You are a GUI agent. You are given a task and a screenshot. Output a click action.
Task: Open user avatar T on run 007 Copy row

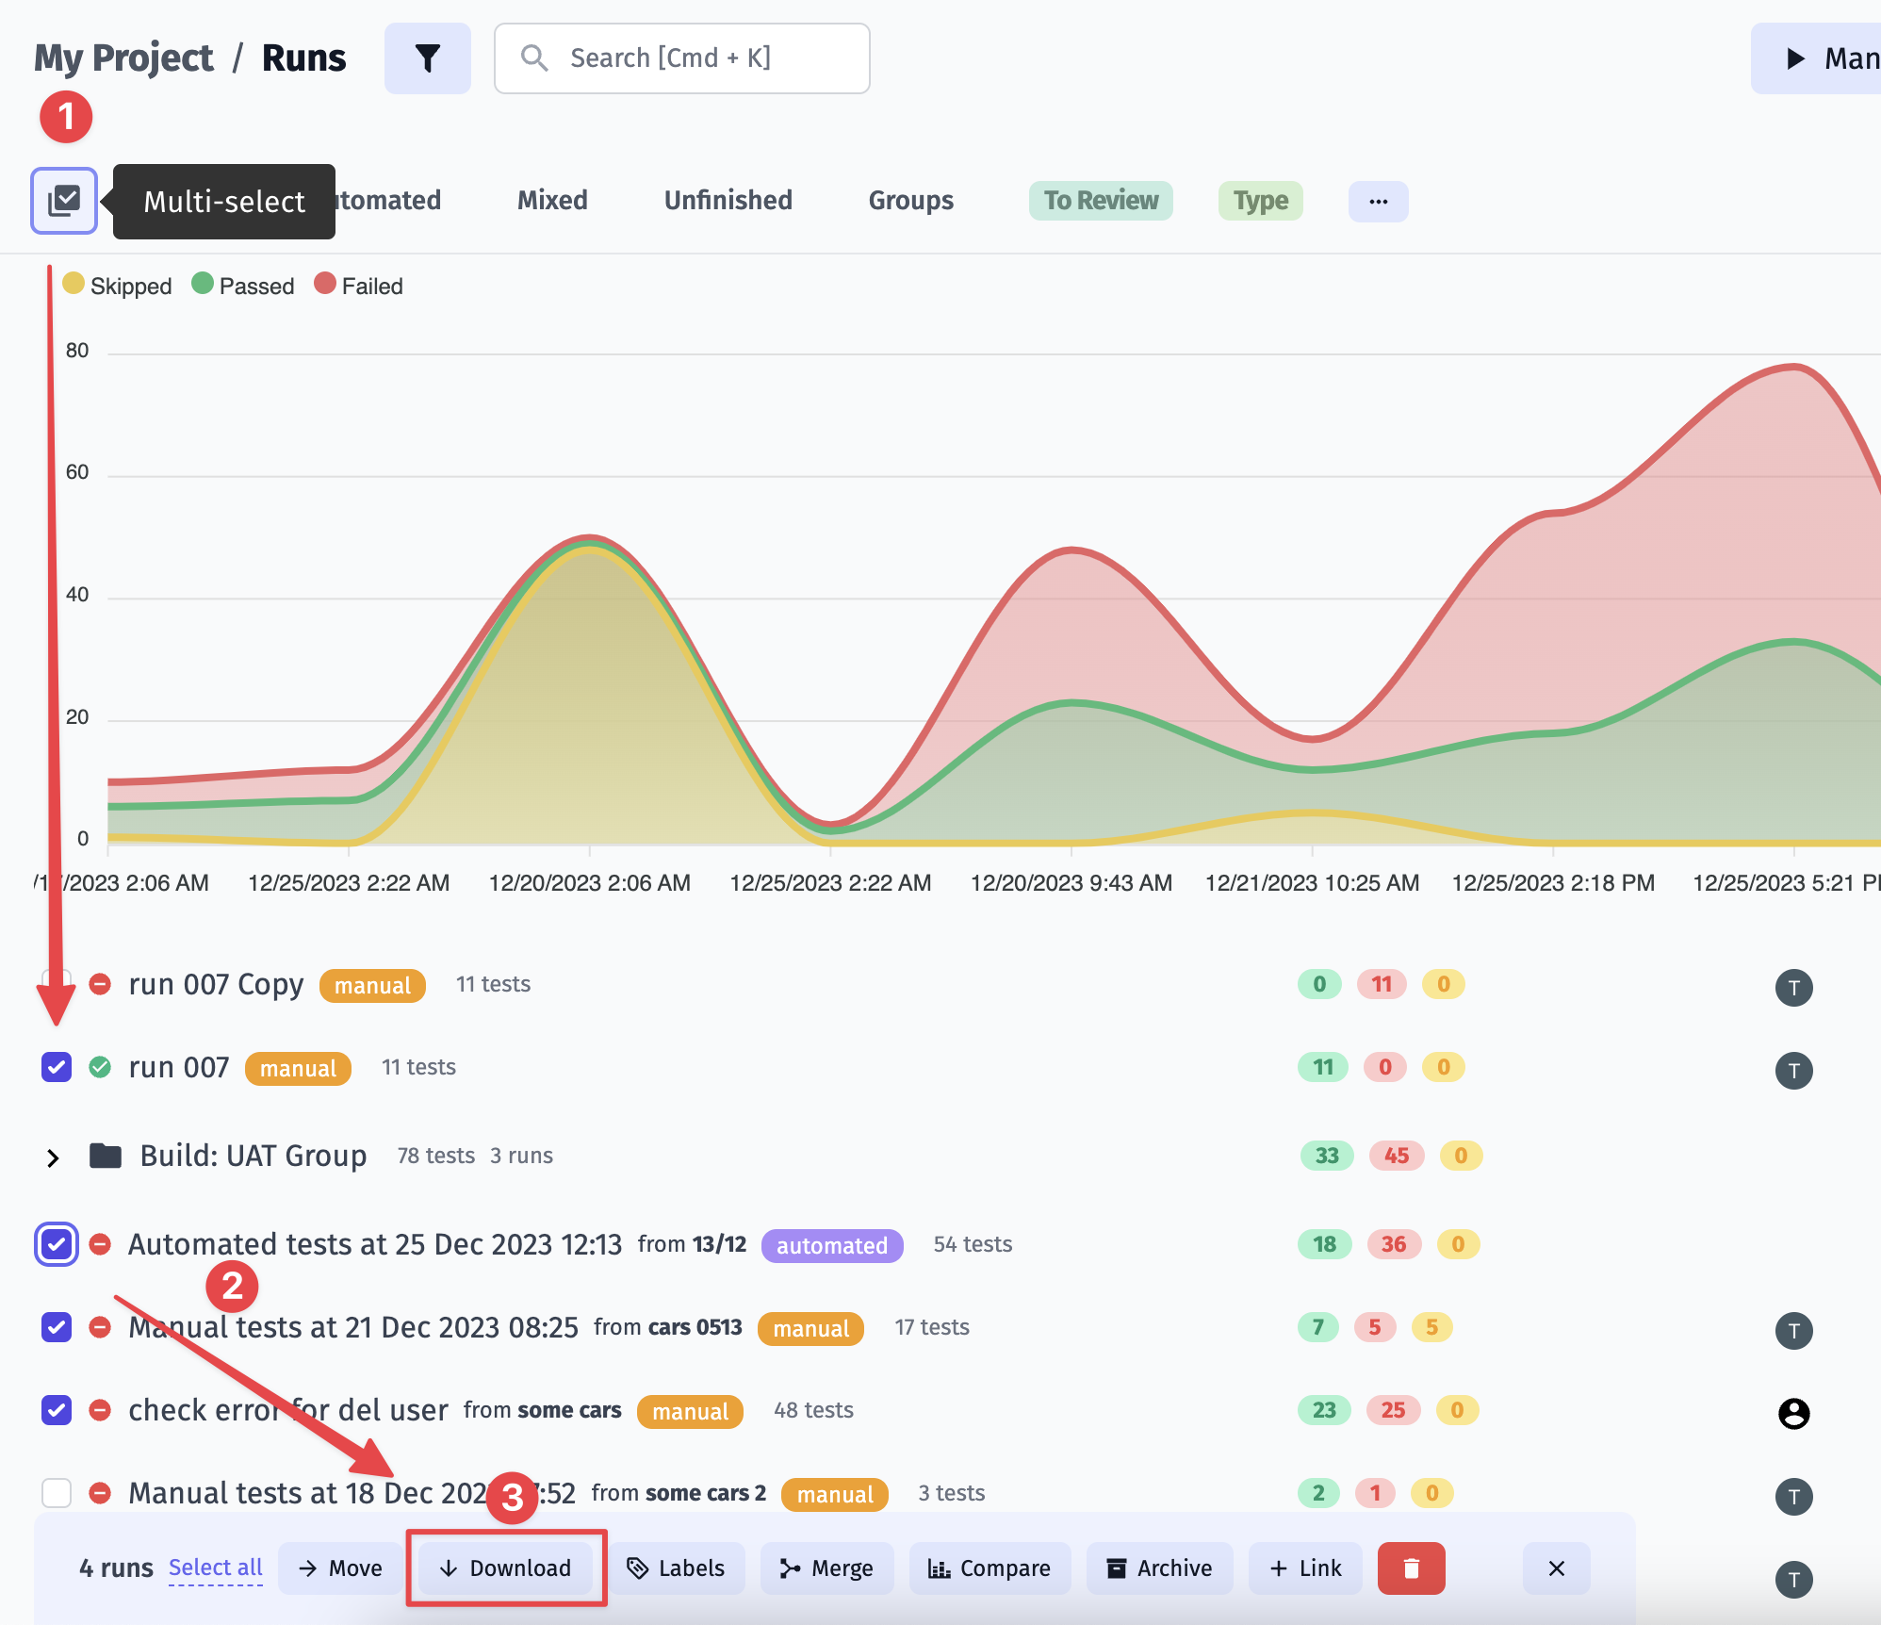pos(1793,988)
